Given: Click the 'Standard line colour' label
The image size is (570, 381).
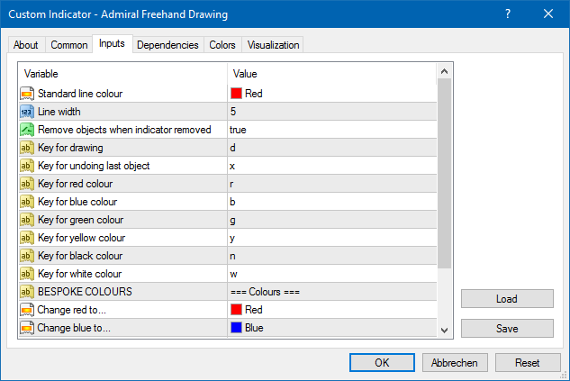Looking at the screenshot, I should pos(80,94).
